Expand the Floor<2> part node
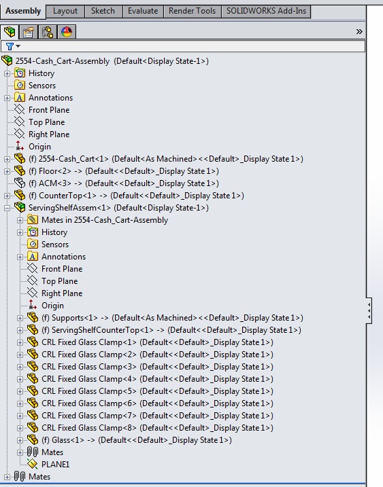This screenshot has width=383, height=487. 7,171
